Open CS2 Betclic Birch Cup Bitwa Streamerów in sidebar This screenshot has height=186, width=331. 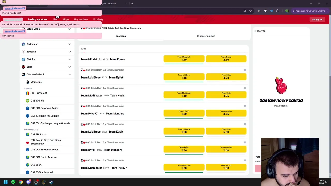click(x=46, y=142)
